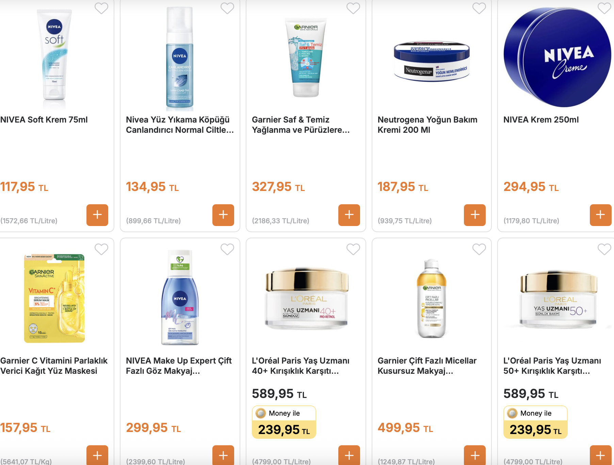Favorite the Neutrogena Yoğun Bakım Kremi
Image resolution: width=614 pixels, height=465 pixels.
pyautogui.click(x=479, y=8)
